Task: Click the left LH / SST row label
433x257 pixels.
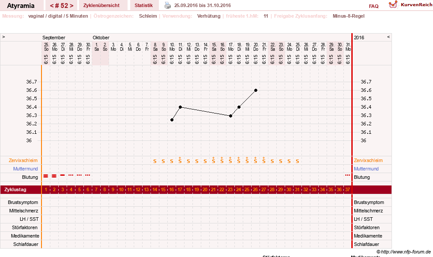Action: 29,219
